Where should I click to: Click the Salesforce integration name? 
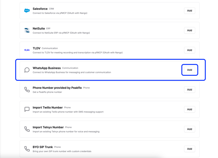coord(40,9)
